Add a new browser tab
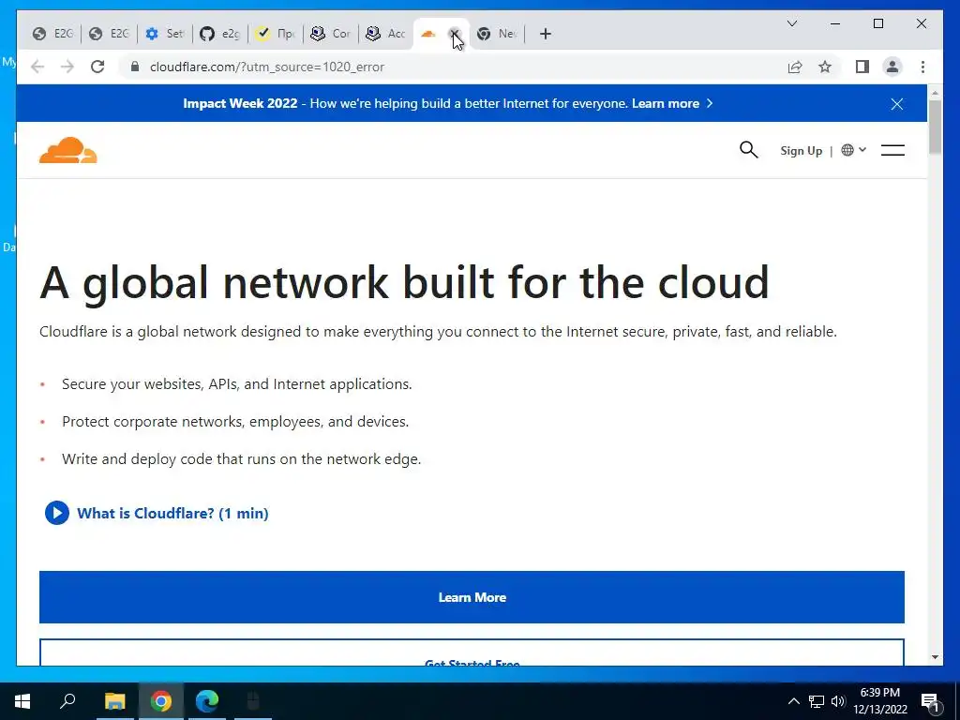The image size is (960, 720). click(x=546, y=34)
